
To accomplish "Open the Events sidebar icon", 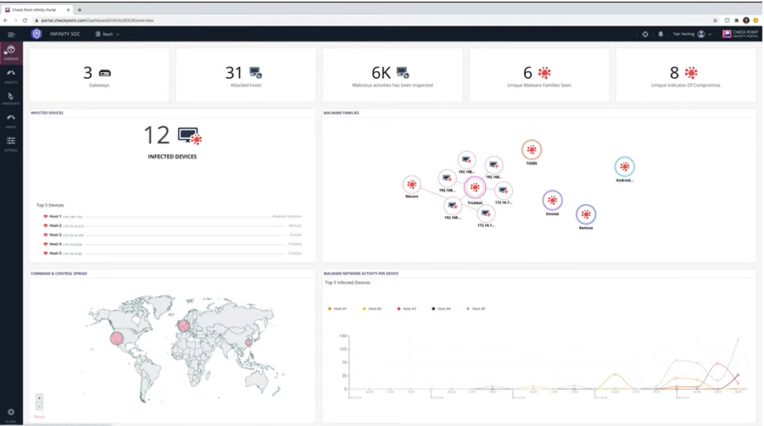I will pos(11,119).
